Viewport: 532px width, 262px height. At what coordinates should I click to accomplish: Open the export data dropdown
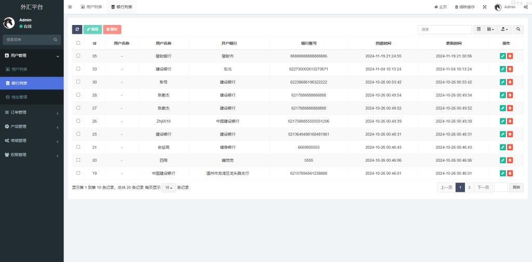(504, 30)
